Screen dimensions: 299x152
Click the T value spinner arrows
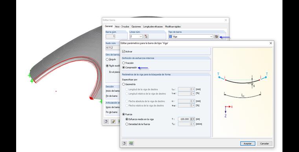(x=191, y=119)
